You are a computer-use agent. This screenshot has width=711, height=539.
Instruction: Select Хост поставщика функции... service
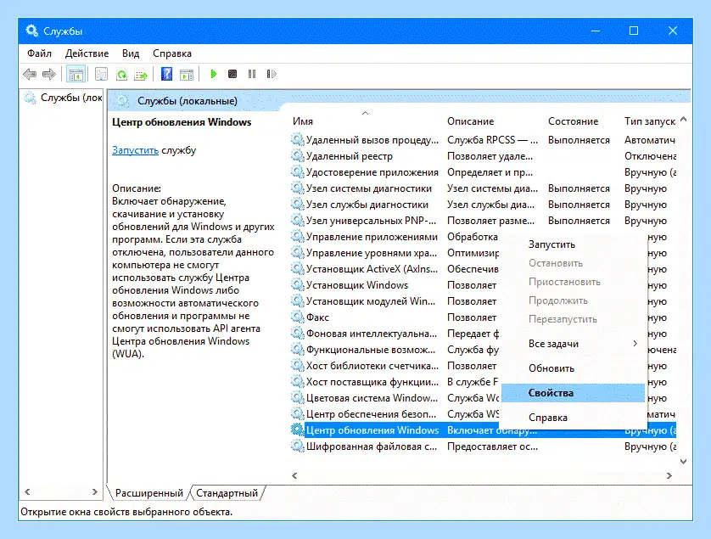[372, 382]
